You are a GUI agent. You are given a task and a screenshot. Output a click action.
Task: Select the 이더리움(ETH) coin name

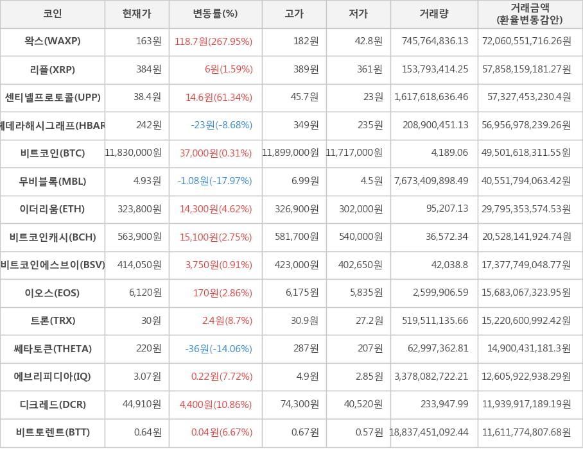pos(53,209)
